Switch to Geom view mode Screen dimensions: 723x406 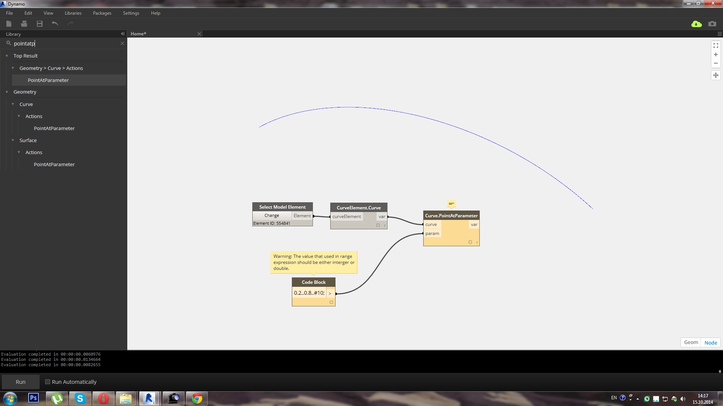tap(690, 342)
